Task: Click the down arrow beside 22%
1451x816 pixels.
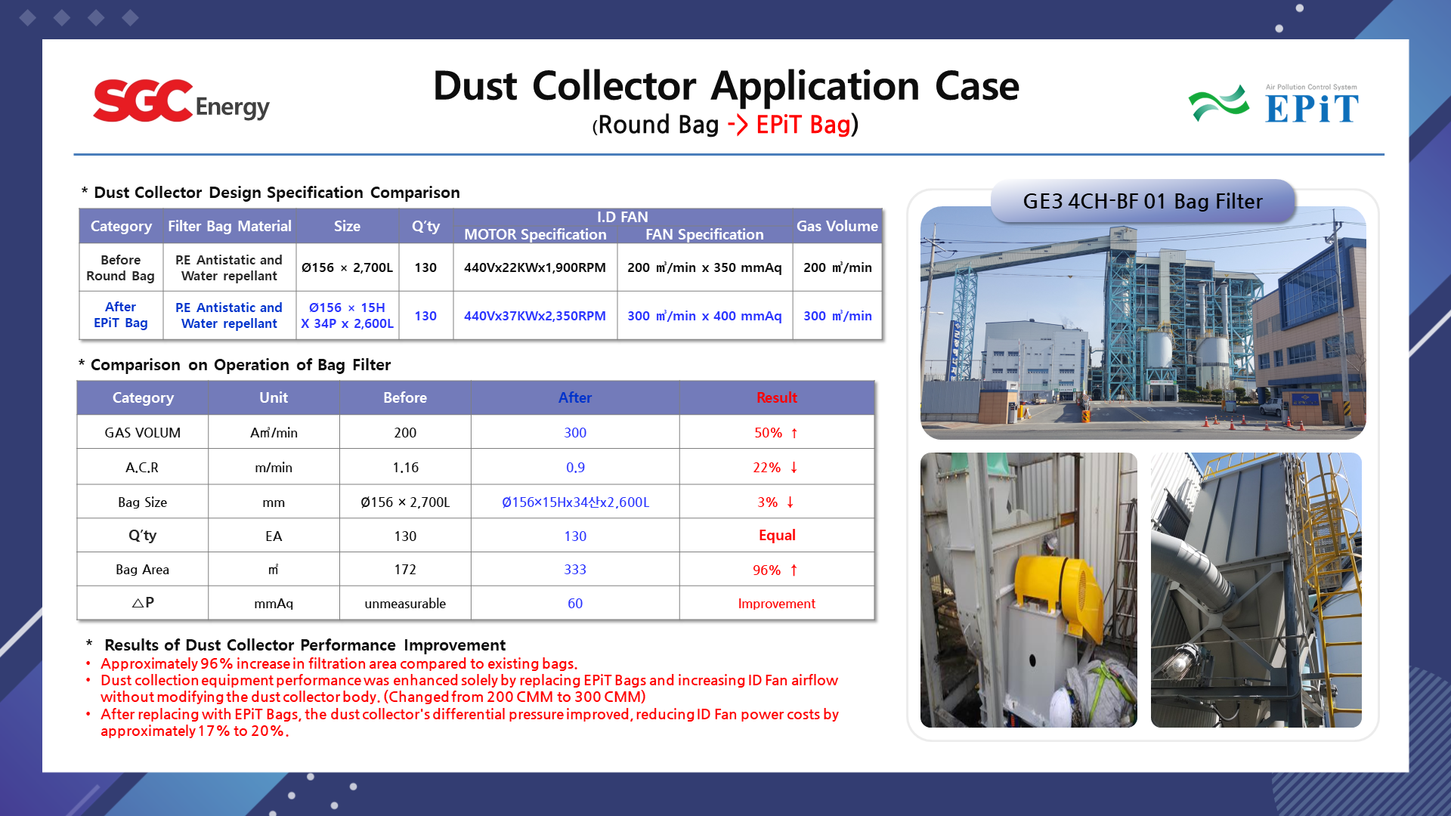Action: pyautogui.click(x=794, y=468)
